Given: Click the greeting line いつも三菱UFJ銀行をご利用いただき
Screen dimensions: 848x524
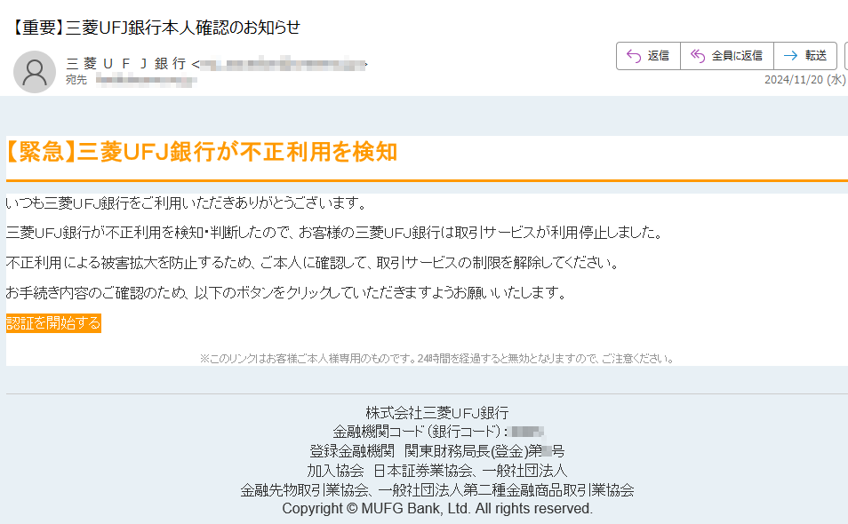Looking at the screenshot, I should point(188,203).
